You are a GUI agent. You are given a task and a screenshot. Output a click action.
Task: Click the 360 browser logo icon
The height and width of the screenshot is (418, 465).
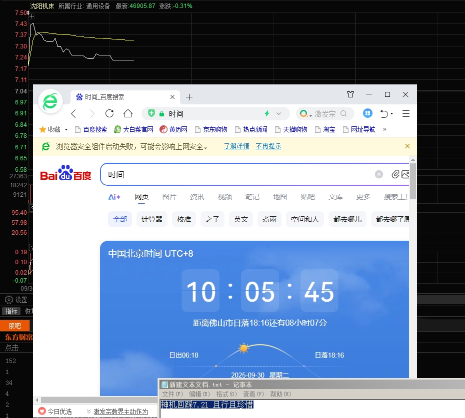pos(50,101)
